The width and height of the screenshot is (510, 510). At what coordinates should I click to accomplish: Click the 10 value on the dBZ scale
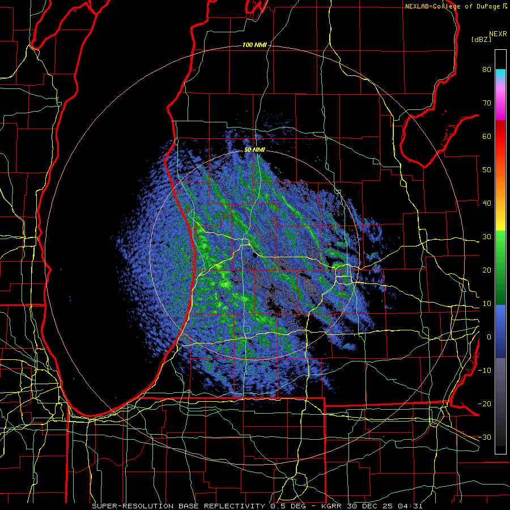click(487, 304)
